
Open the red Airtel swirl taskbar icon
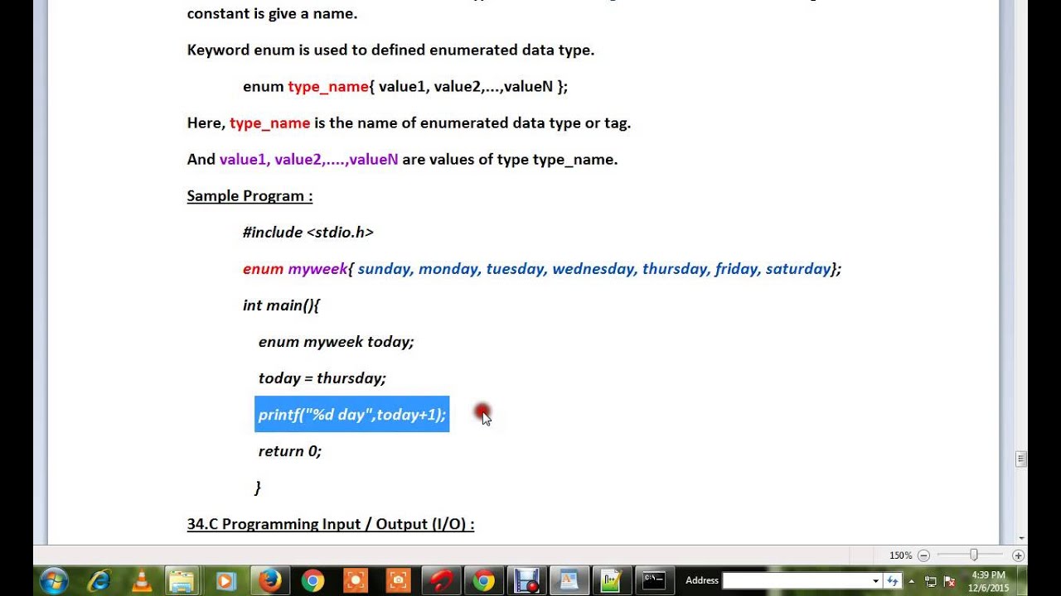pyautogui.click(x=441, y=581)
